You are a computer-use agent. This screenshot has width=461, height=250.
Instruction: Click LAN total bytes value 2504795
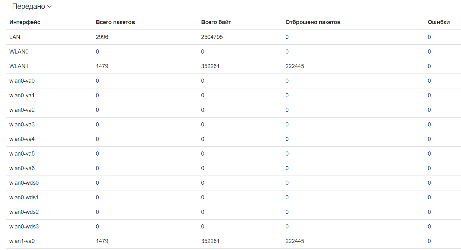click(x=212, y=37)
